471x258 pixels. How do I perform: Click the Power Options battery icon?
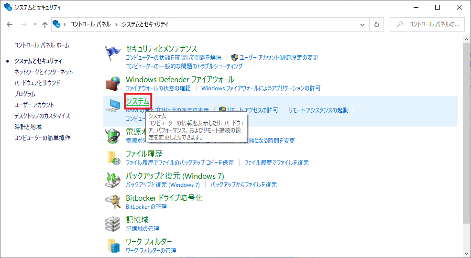pyautogui.click(x=113, y=136)
